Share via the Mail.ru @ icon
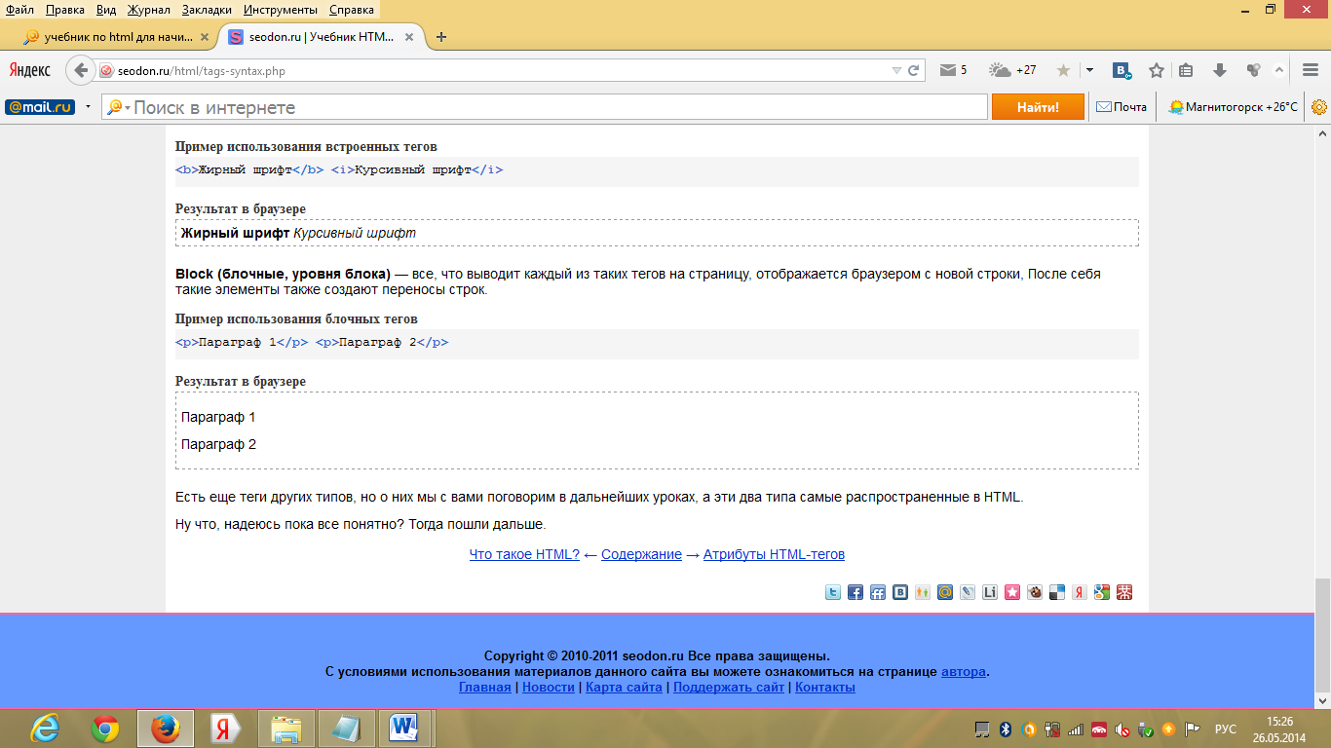Viewport: 1331px width, 748px height. coord(945,592)
